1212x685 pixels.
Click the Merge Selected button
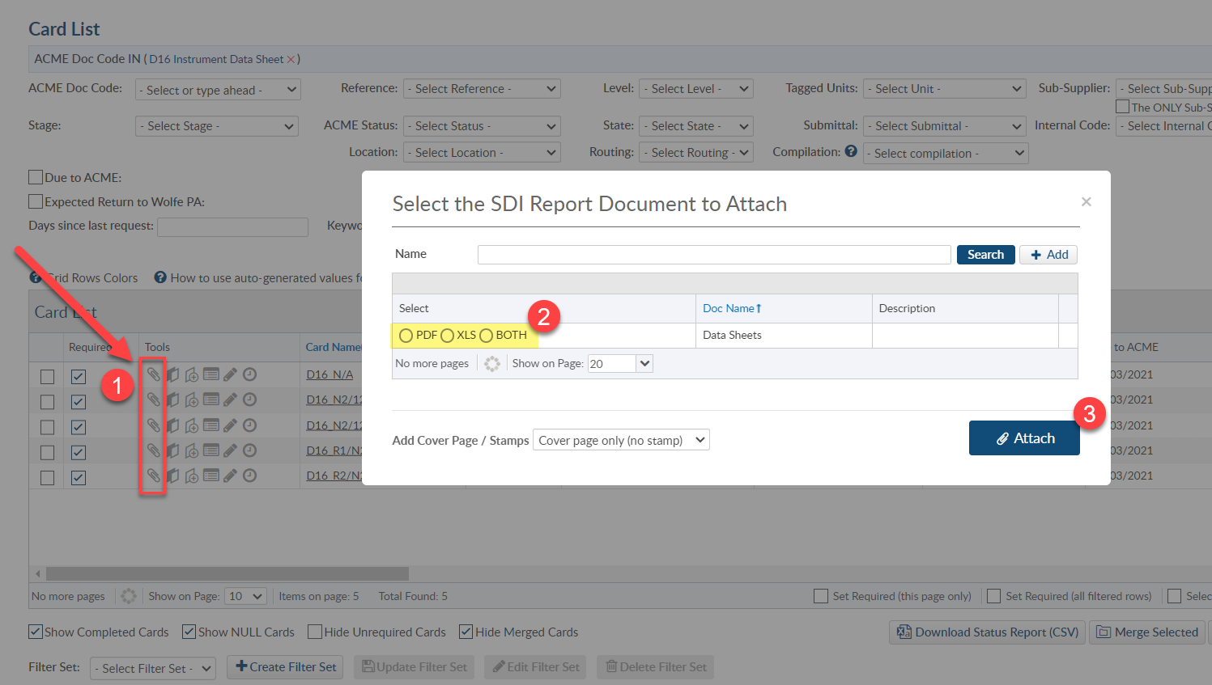coord(1147,632)
